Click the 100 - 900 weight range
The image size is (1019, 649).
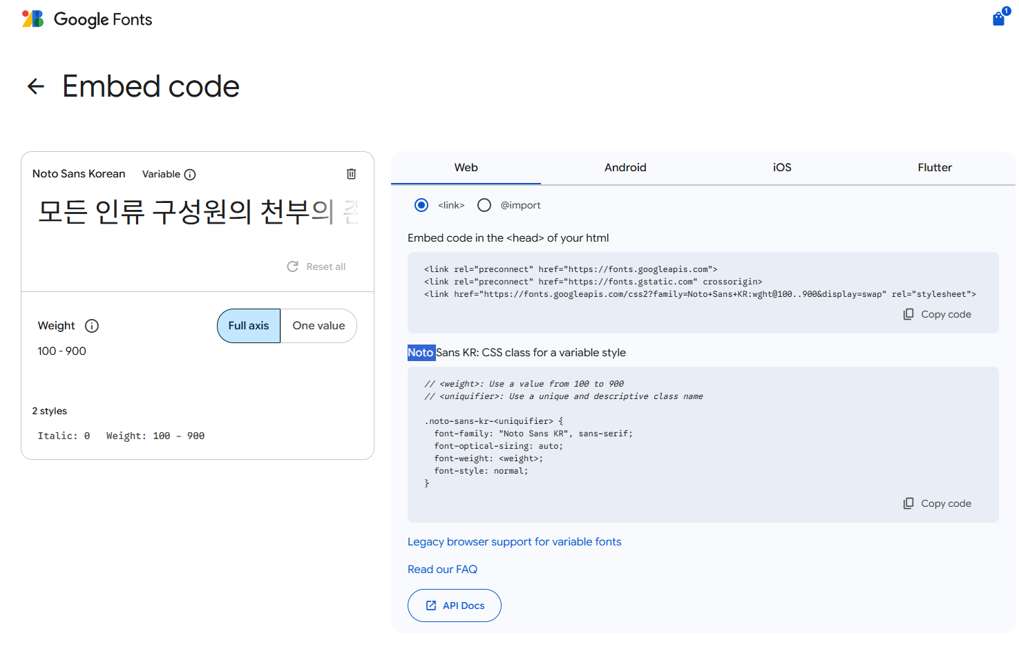62,351
